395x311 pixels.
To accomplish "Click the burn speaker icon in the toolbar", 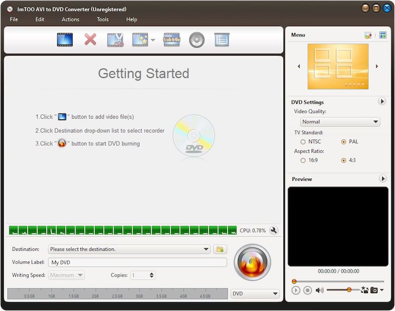I will coord(197,39).
